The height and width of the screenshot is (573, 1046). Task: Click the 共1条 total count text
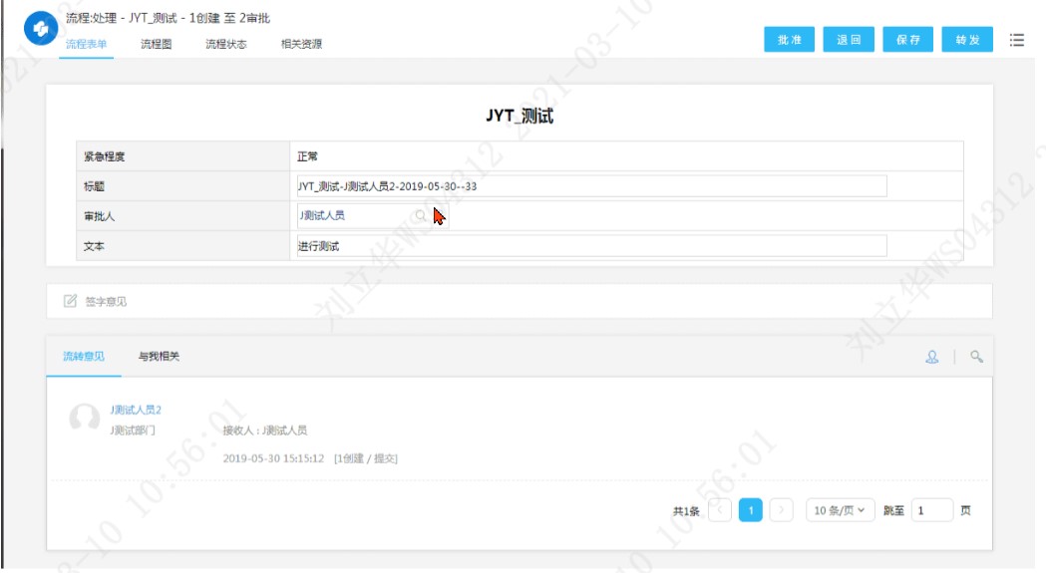pyautogui.click(x=686, y=511)
